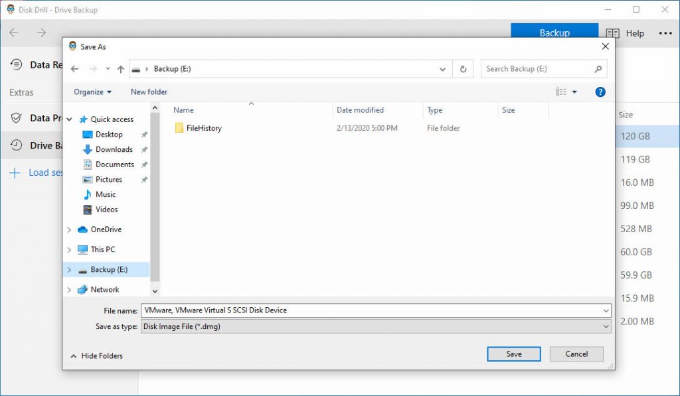Screen dimensions: 680x396
Task: Open Data Protection in Disk Drill sidebar
Action: [x=37, y=118]
